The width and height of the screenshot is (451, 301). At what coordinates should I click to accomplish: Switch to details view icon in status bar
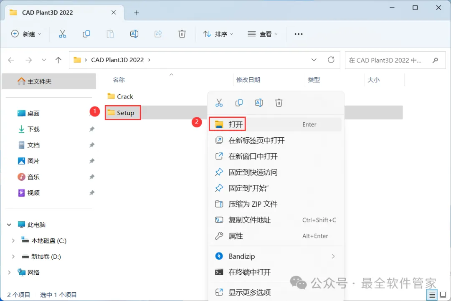tap(432, 295)
